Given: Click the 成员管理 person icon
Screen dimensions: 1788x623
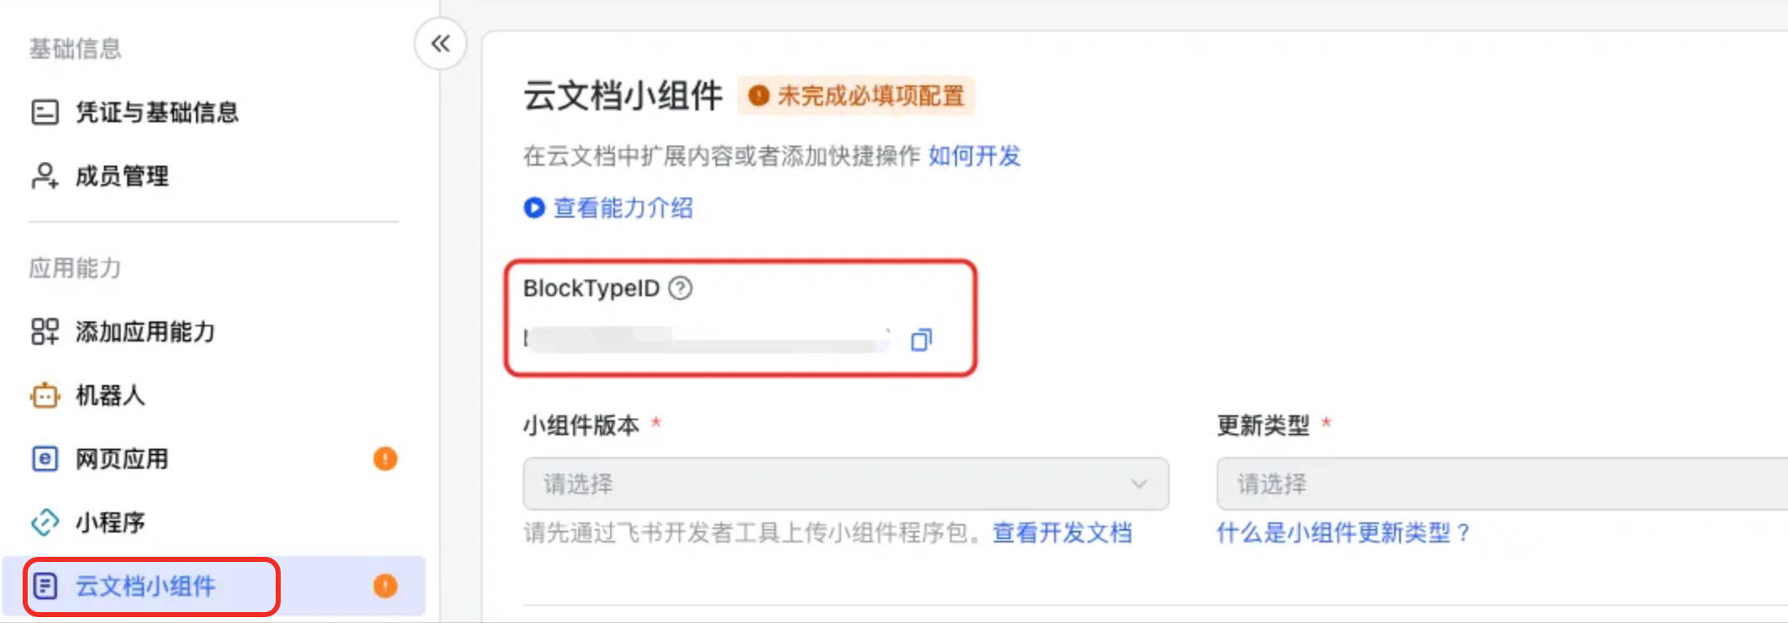Looking at the screenshot, I should click(44, 176).
